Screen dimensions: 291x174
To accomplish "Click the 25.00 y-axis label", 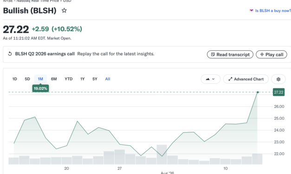I will click(x=279, y=118).
